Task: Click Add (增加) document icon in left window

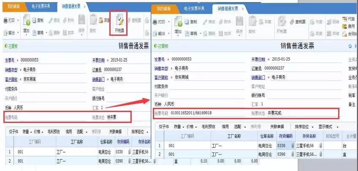Action: coord(27,20)
